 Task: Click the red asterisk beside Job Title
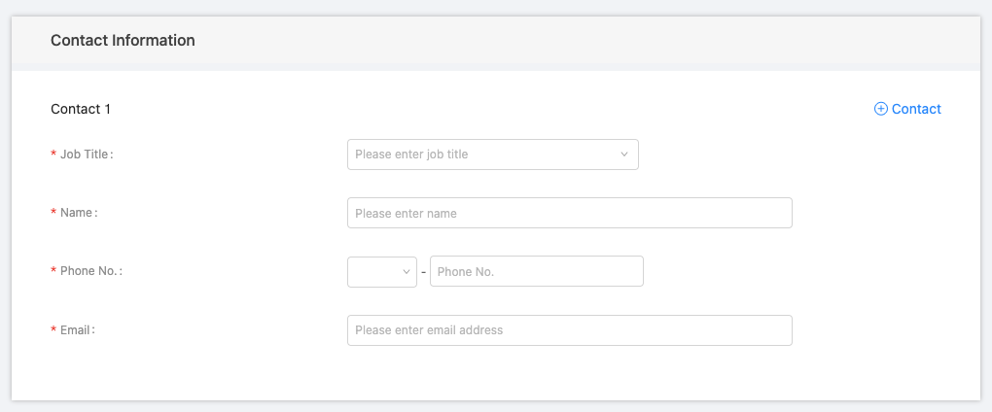(53, 155)
